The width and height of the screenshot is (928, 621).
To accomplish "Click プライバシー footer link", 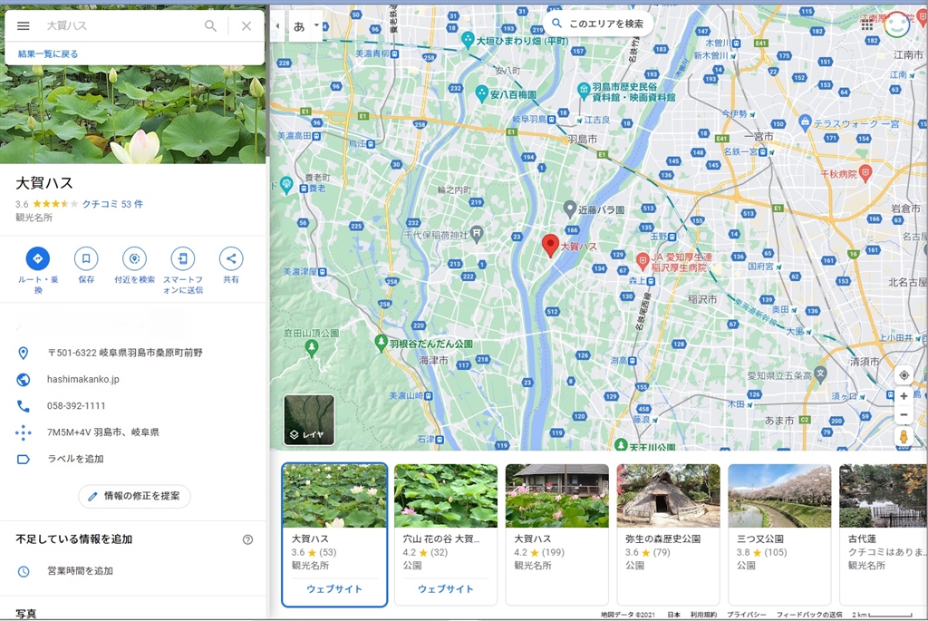I will (747, 615).
